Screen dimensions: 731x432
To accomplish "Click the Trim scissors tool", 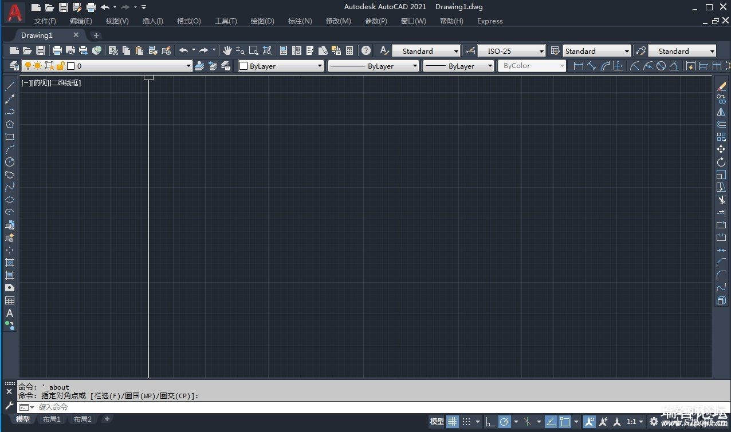I will (x=721, y=200).
